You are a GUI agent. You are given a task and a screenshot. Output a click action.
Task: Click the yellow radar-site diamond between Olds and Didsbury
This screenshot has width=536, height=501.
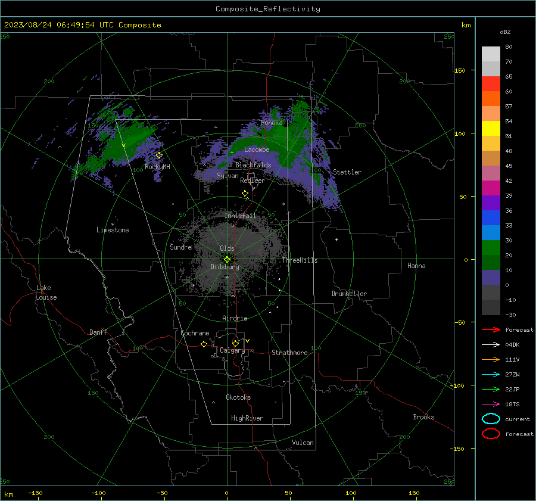pyautogui.click(x=228, y=259)
